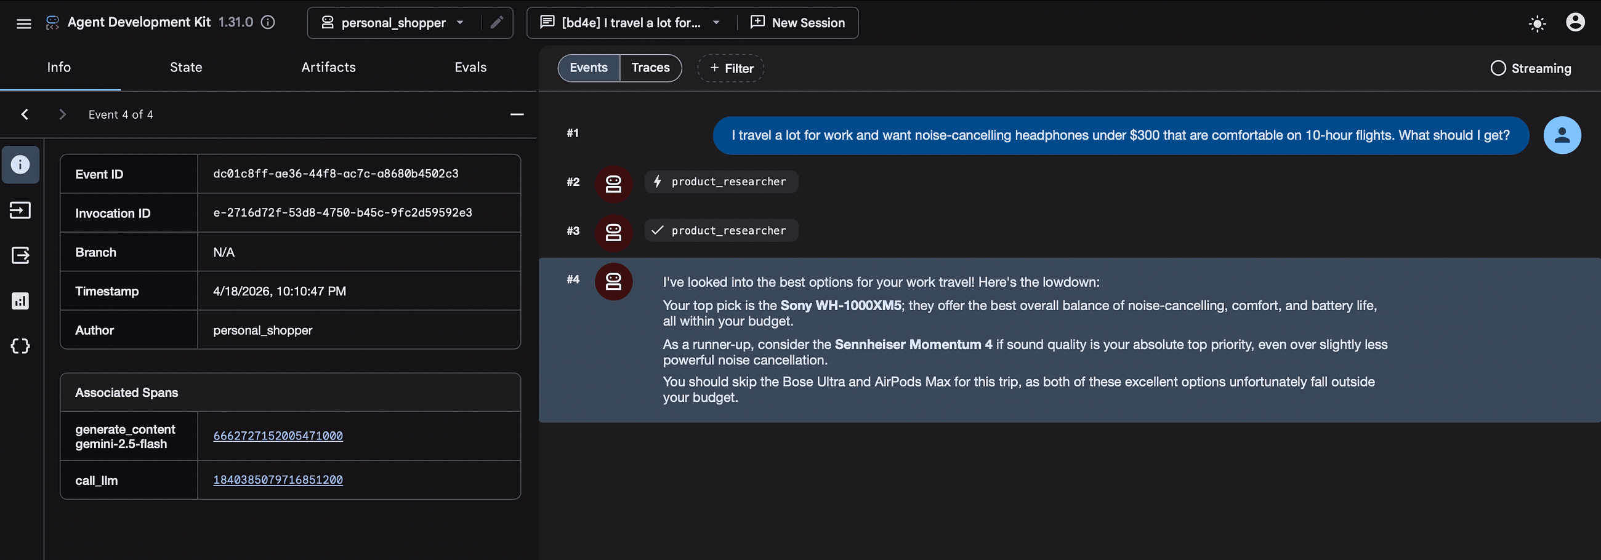Open the Artifacts tab
Screen dimensions: 1601x560
point(328,67)
